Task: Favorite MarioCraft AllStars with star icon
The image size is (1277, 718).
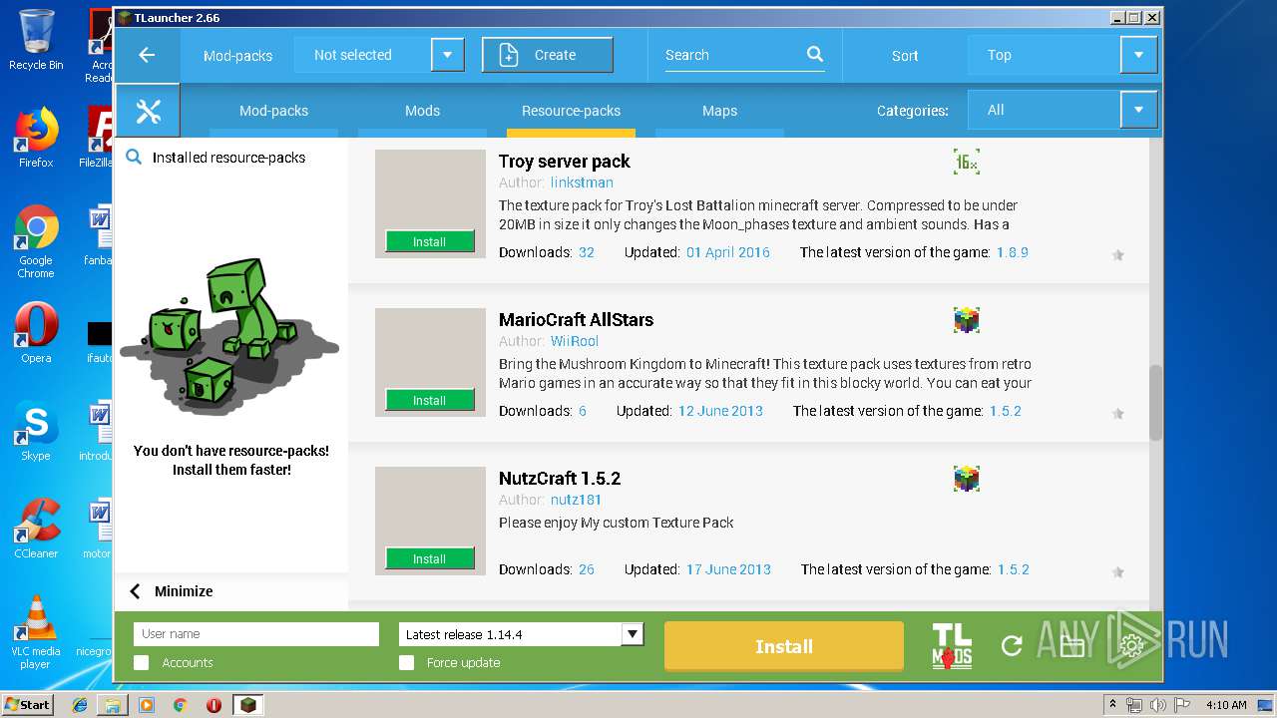Action: [x=1118, y=413]
